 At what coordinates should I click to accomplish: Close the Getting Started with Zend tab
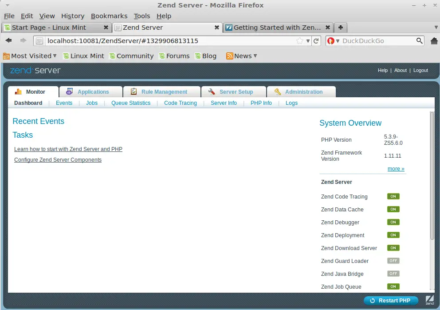pos(327,28)
